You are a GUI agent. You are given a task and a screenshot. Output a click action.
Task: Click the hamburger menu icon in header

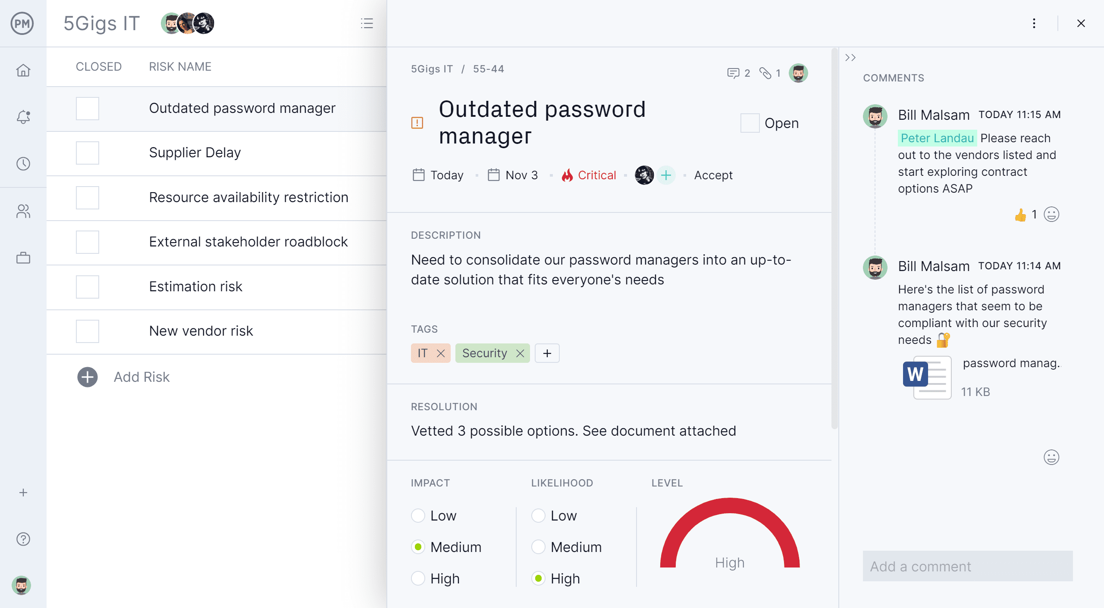tap(366, 23)
